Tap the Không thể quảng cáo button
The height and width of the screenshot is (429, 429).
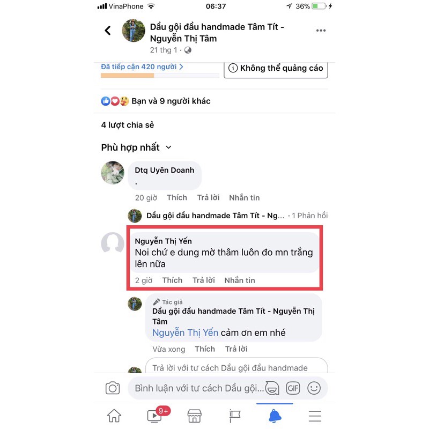(276, 69)
